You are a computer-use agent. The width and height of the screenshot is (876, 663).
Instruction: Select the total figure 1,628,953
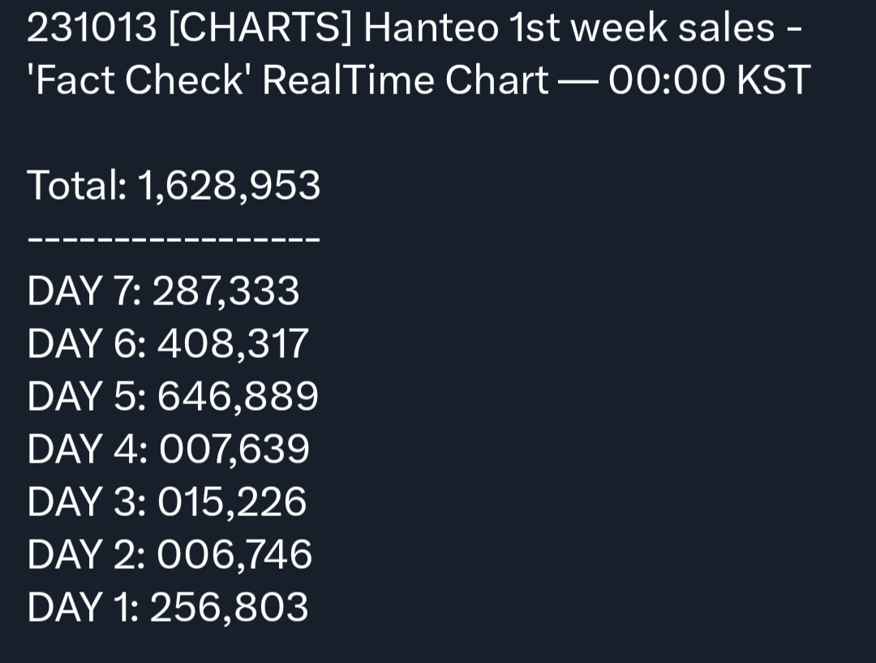click(x=229, y=185)
